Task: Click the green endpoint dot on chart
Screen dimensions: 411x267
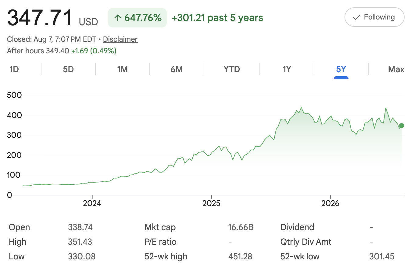Action: pos(402,126)
